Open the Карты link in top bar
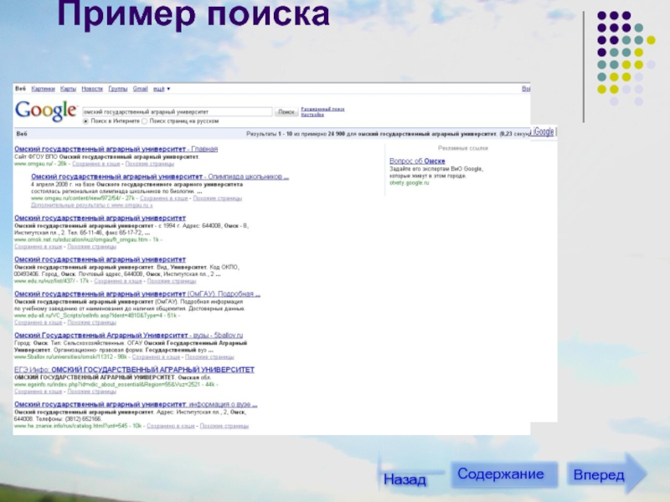Image resolution: width=670 pixels, height=502 pixels. pos(68,89)
